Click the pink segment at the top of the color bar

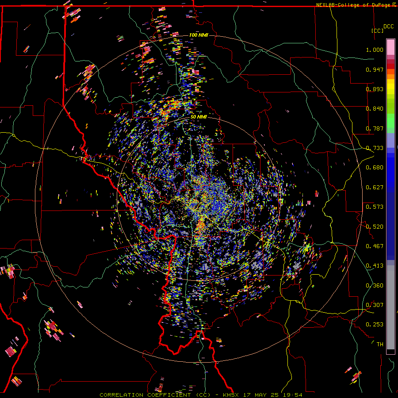pos(390,47)
